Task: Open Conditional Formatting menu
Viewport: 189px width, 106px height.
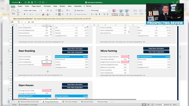Action: [115, 12]
